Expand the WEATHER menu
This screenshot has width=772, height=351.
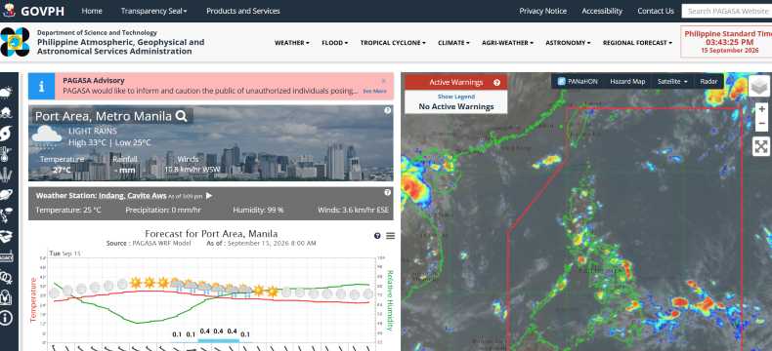point(292,43)
